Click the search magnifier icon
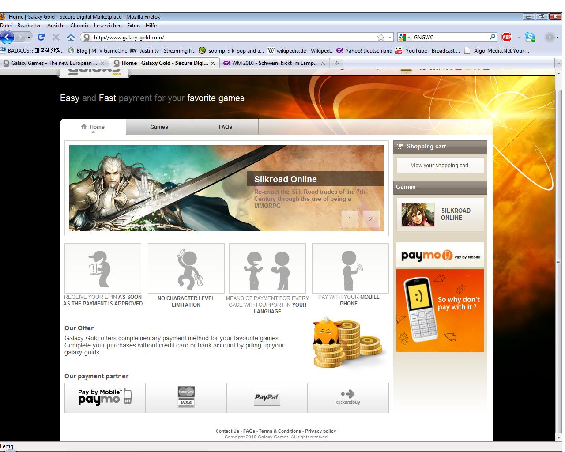The width and height of the screenshot is (565, 452). [493, 38]
